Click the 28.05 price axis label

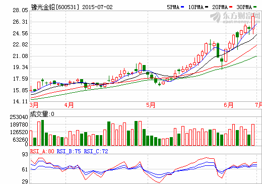[20, 10]
